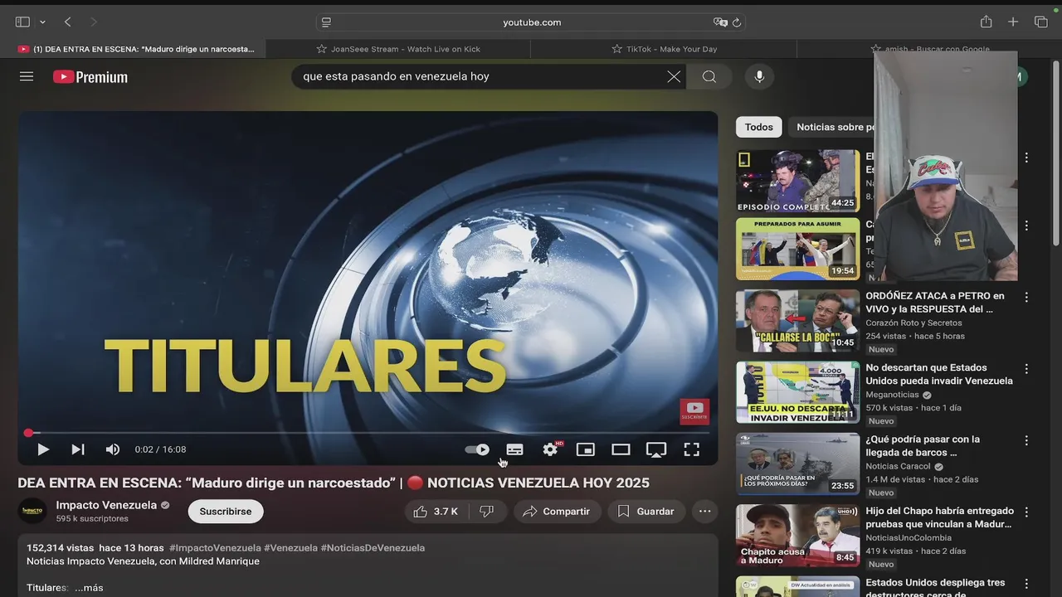Screen dimensions: 1062x597
Task: Click the Noticias Caracol channel name
Action: point(898,466)
